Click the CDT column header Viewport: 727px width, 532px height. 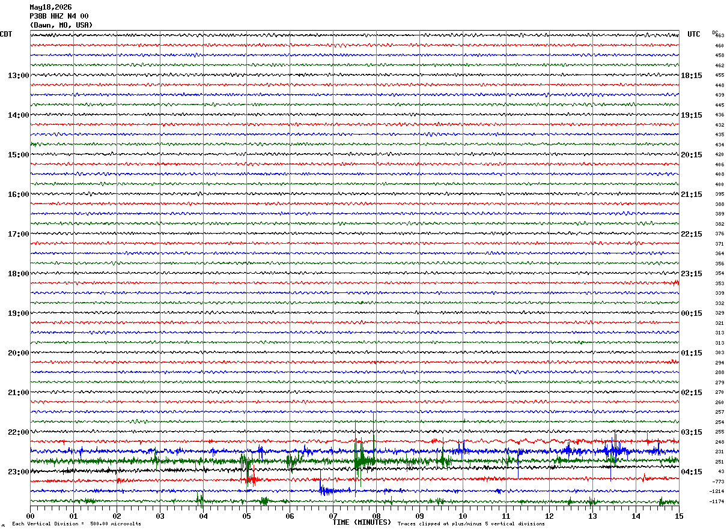point(6,34)
